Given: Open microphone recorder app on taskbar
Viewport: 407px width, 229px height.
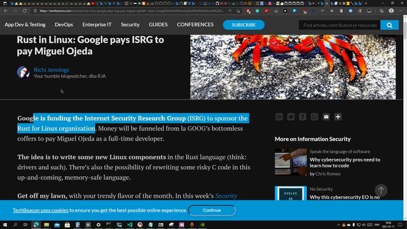Looking at the screenshot, I should coord(192,225).
